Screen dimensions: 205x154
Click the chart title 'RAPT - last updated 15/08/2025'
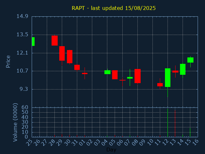click(x=114, y=8)
